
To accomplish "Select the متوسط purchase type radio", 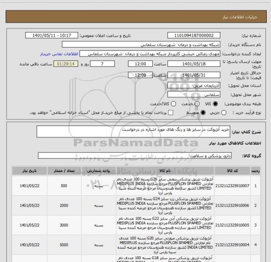I will pyautogui.click(x=203, y=113).
